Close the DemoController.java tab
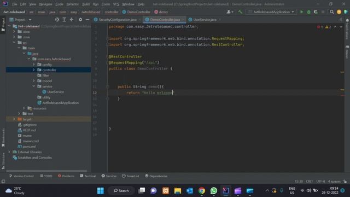This screenshot has width=350, height=197. [x=183, y=20]
